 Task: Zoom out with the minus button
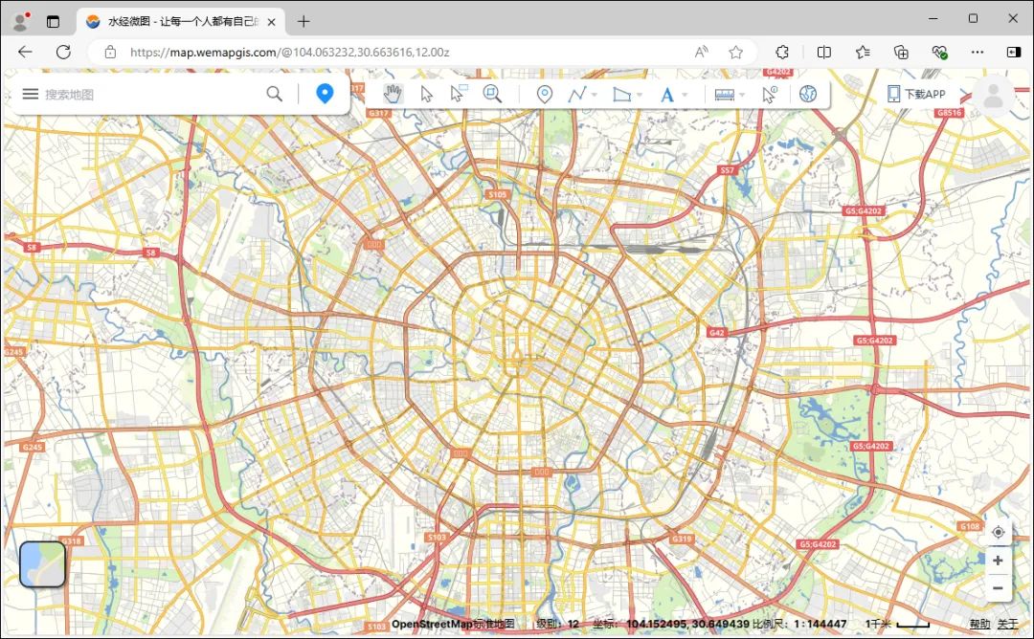tap(999, 587)
